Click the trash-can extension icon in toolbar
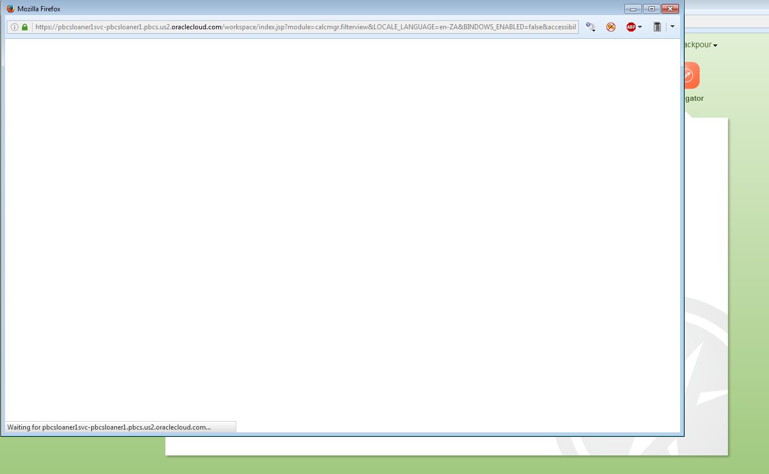Viewport: 769px width, 474px height. [657, 27]
